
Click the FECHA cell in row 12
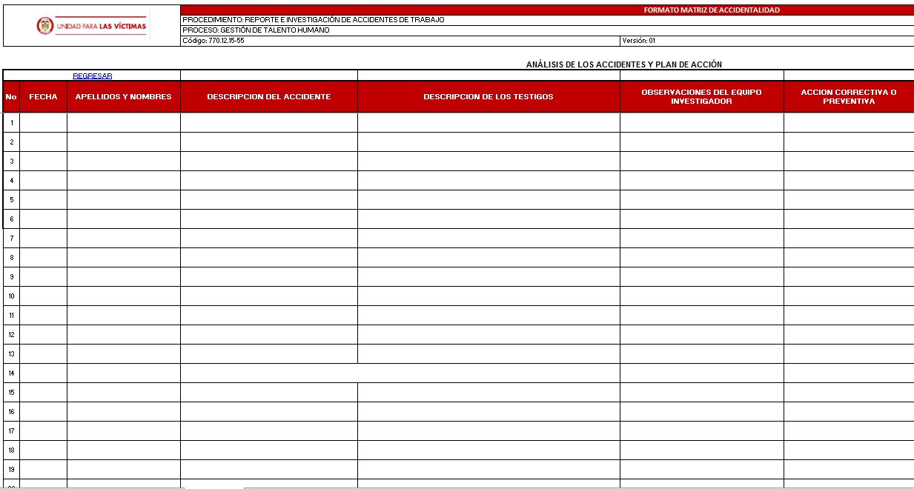pos(43,334)
